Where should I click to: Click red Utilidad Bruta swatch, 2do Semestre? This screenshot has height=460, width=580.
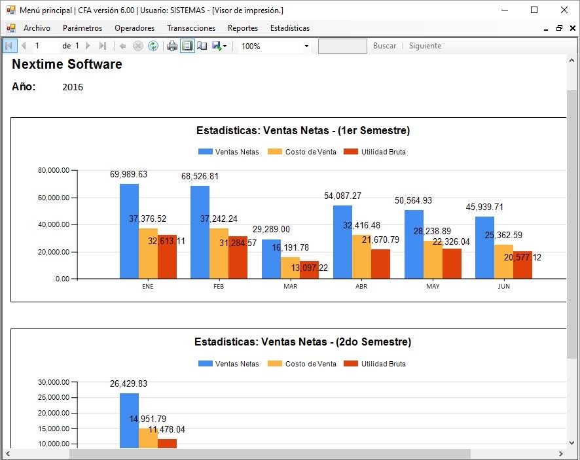351,364
